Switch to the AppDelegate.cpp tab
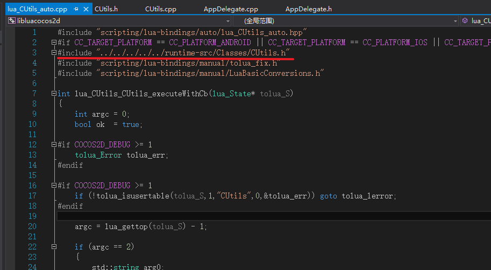This screenshot has width=491, height=270. pos(231,9)
